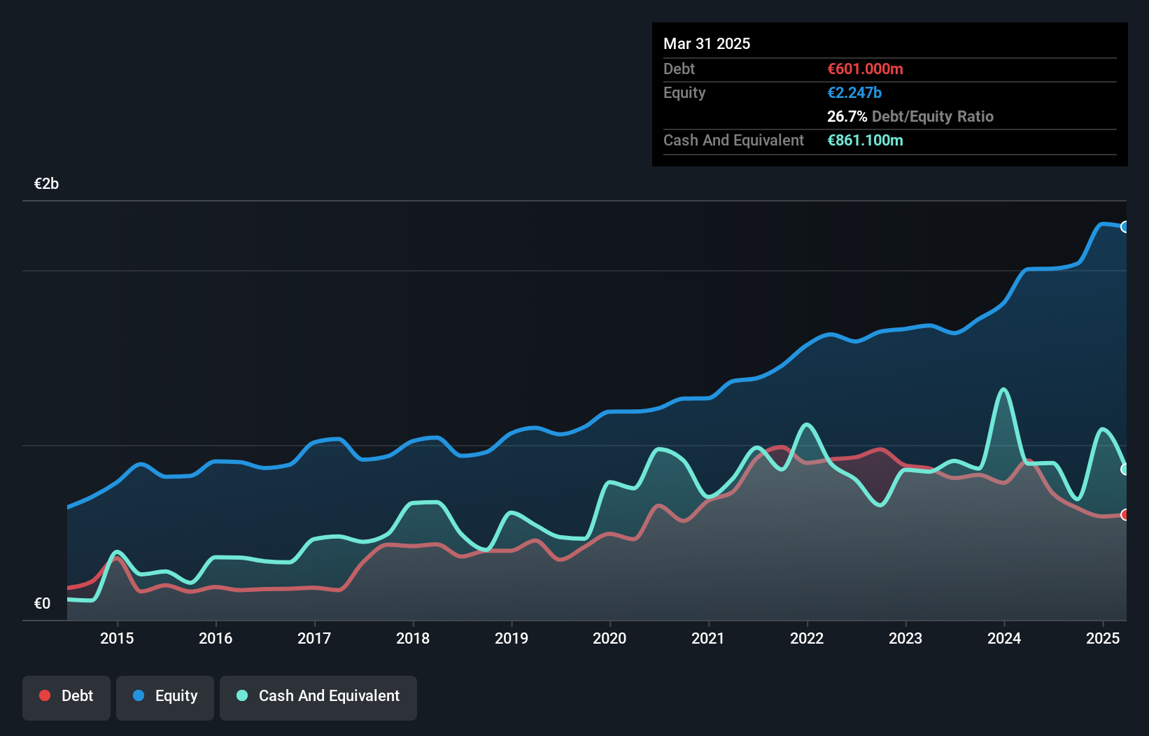Click the 2017 x-axis label
Screen dimensions: 1149x736
[314, 638]
